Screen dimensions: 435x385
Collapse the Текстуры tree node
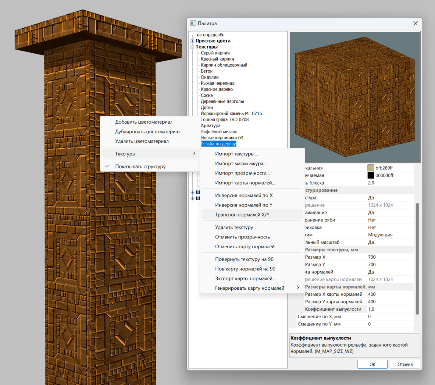tap(192, 47)
